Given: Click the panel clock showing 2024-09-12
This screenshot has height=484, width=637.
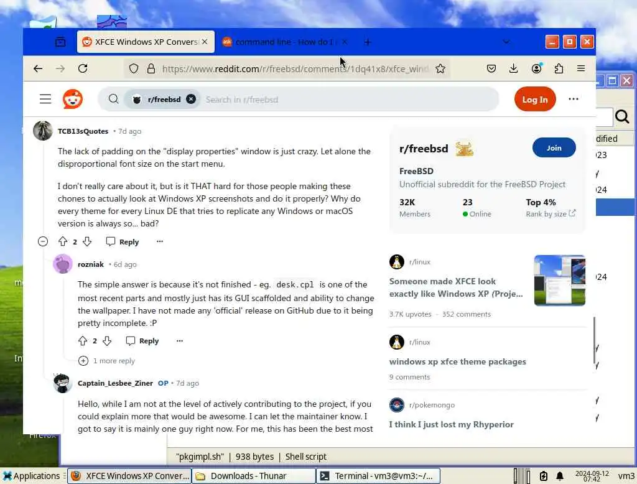Looking at the screenshot, I should pyautogui.click(x=592, y=476).
